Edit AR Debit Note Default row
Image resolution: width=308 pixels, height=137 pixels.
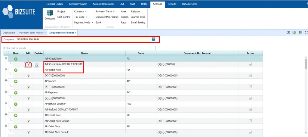[x=28, y=132]
